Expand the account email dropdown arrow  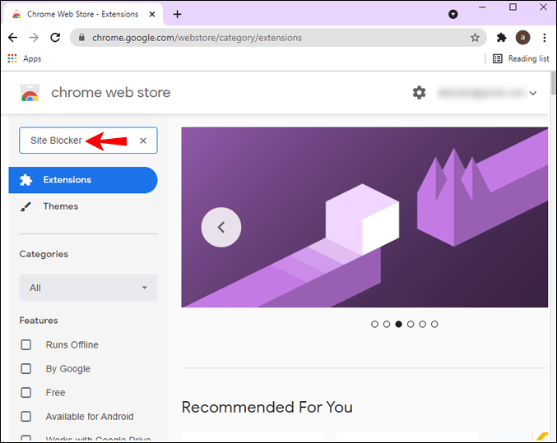533,93
